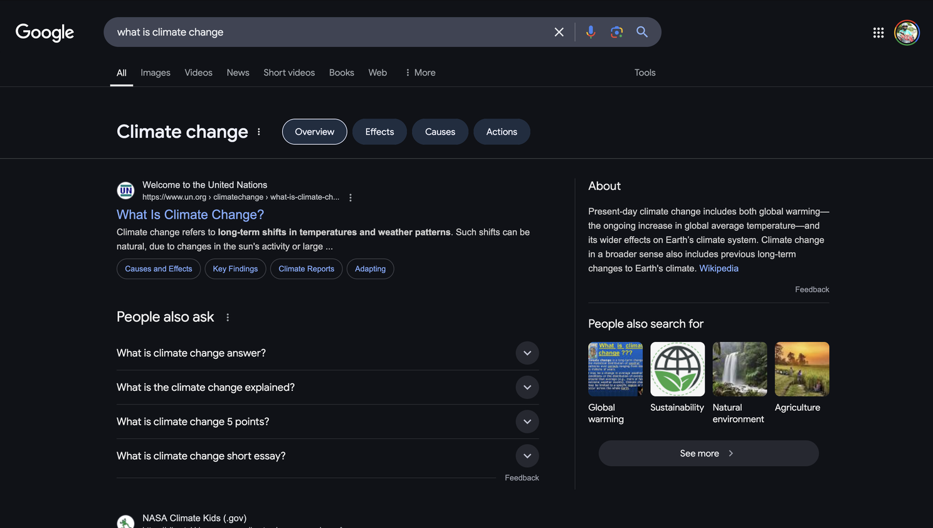Viewport: 933px width, 528px height.
Task: Switch to the News tab
Action: (238, 73)
